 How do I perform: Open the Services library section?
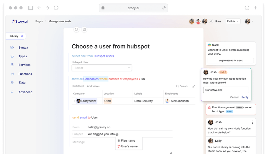[24, 65]
